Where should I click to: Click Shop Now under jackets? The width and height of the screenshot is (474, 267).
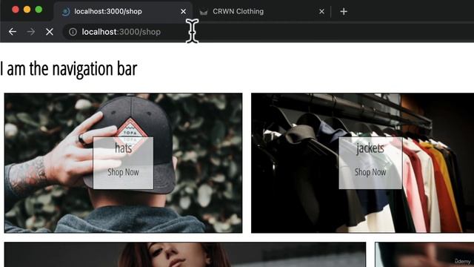[370, 172]
